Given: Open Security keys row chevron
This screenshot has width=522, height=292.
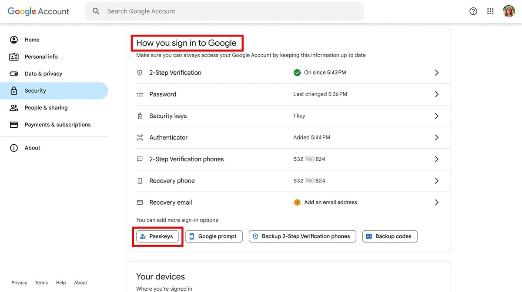Looking at the screenshot, I should click(437, 116).
